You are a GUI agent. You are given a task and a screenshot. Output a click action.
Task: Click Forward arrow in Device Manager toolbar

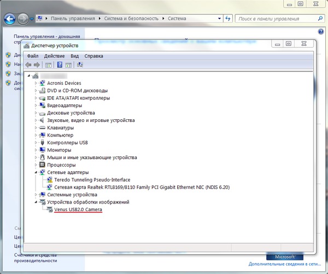[37, 65]
